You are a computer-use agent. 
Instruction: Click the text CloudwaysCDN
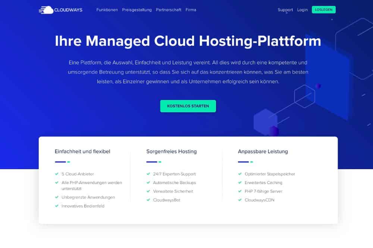[260, 200]
